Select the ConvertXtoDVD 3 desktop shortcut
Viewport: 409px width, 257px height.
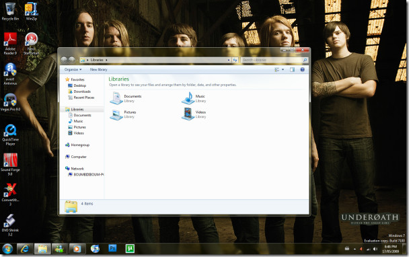[x=10, y=194]
